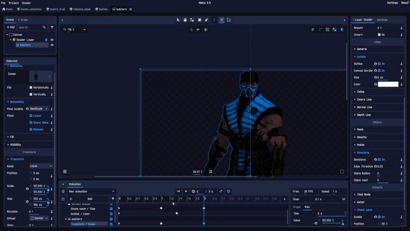This screenshot has height=231, width=410.
Task: Click the move crosshair icon above the canvas
Action: point(192,30)
